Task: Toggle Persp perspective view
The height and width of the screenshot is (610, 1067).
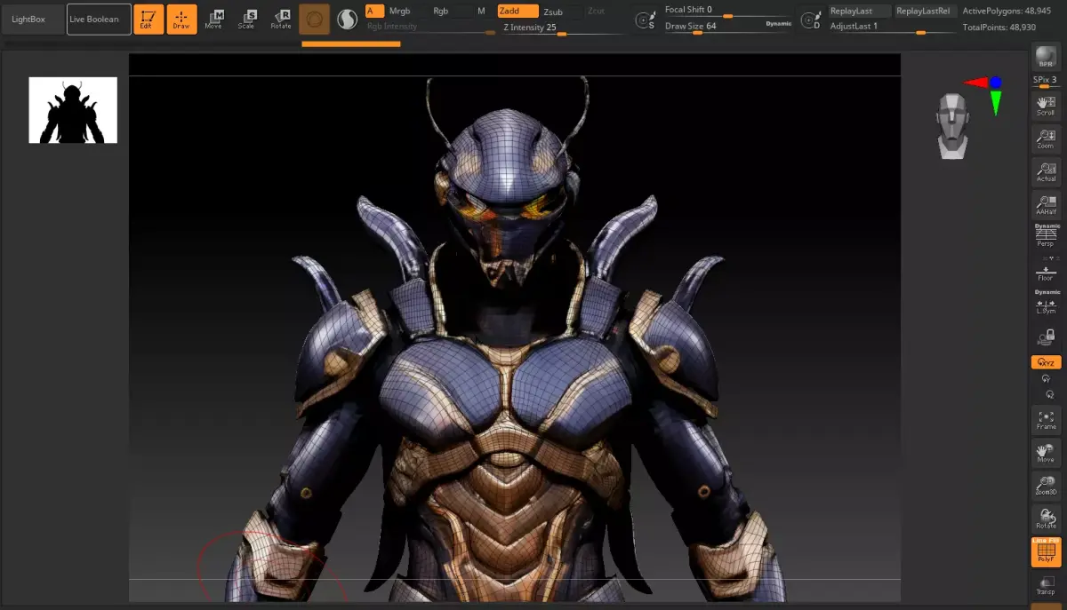Action: (1046, 236)
